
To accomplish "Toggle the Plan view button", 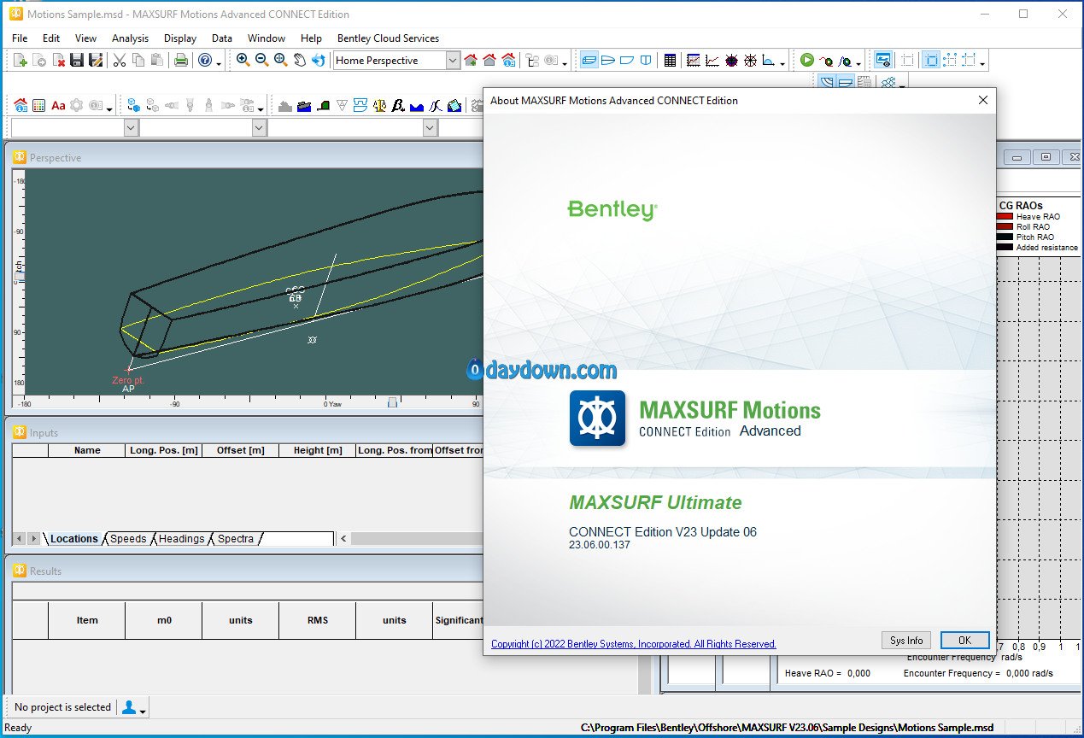I will point(608,60).
